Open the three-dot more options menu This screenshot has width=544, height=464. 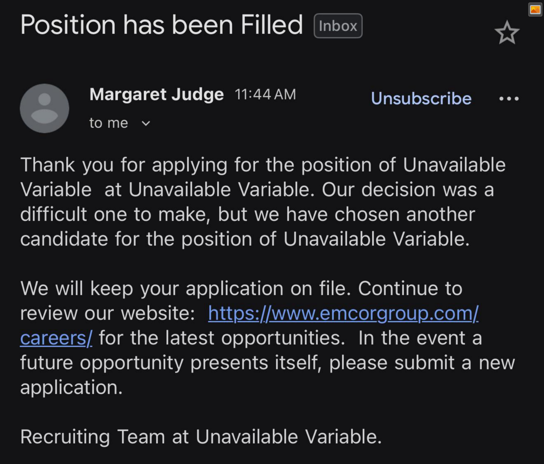(x=509, y=99)
